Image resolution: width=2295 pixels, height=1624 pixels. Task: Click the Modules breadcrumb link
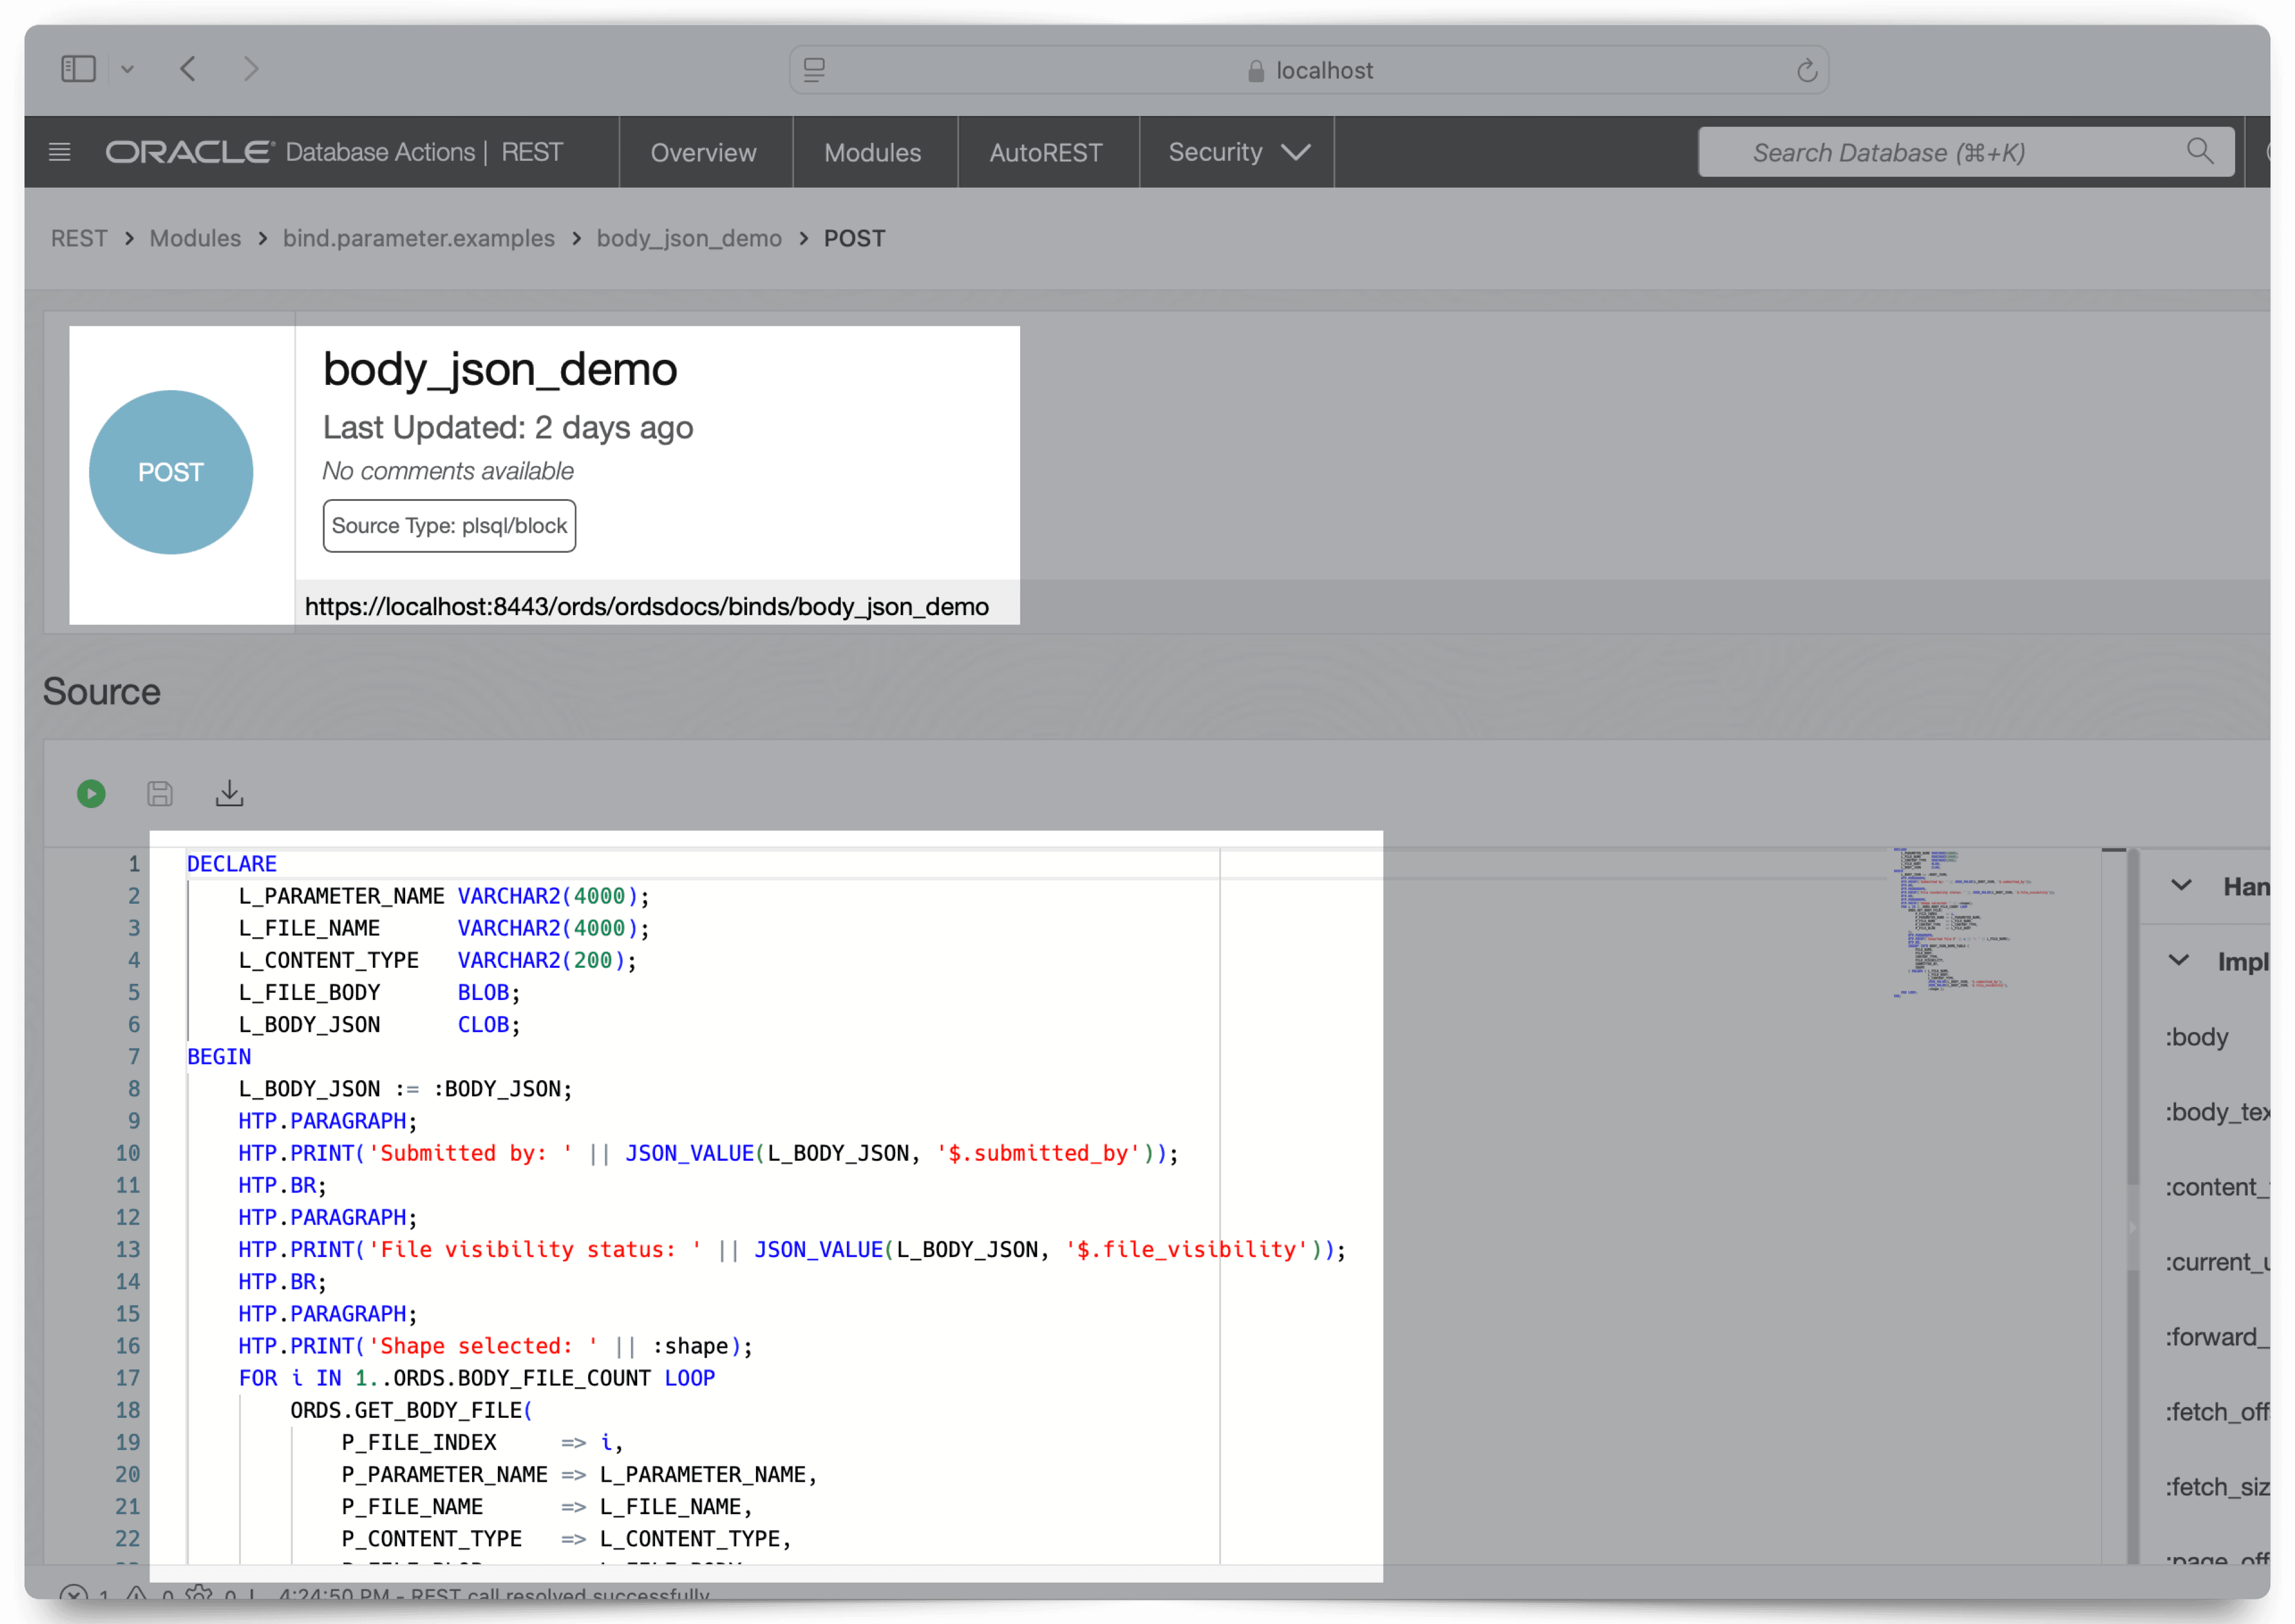(195, 238)
